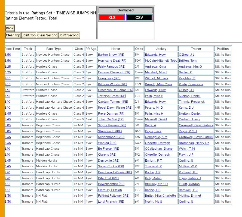Open trainer Cromwell, Gavin Patrick for Serienmond

(196, 137)
